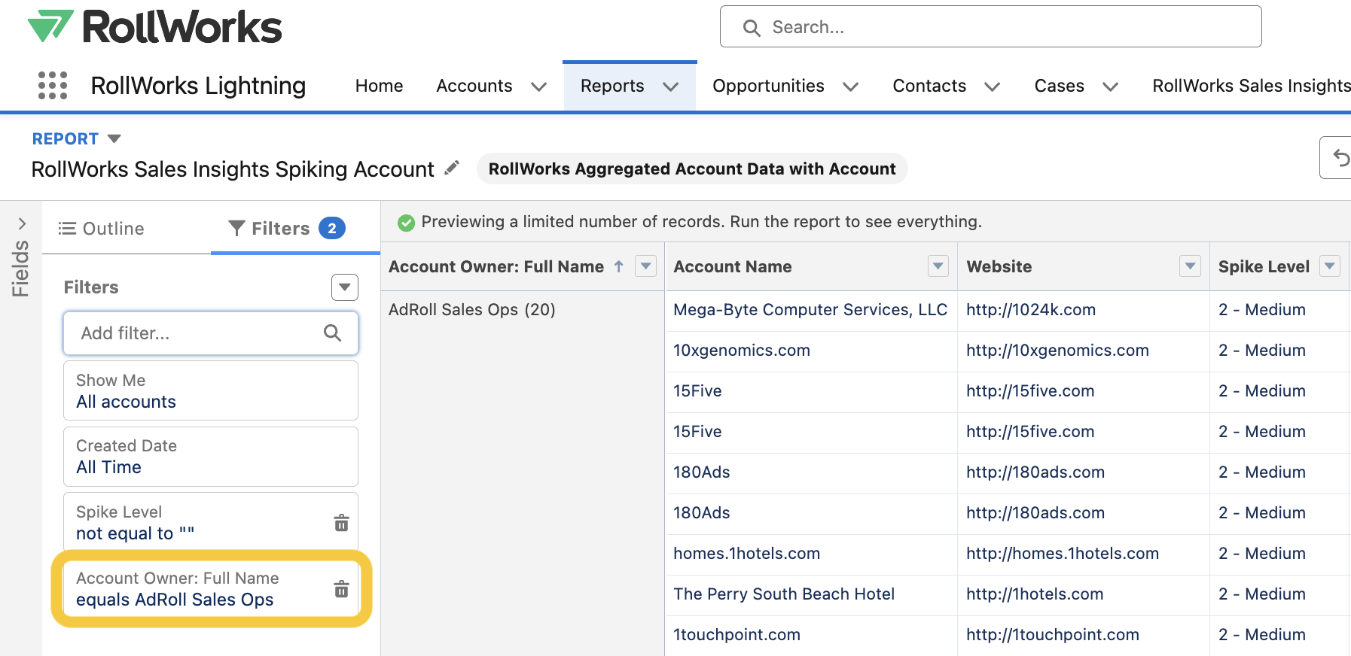Expand the Fields side panel arrow
The image size is (1351, 656).
click(22, 223)
